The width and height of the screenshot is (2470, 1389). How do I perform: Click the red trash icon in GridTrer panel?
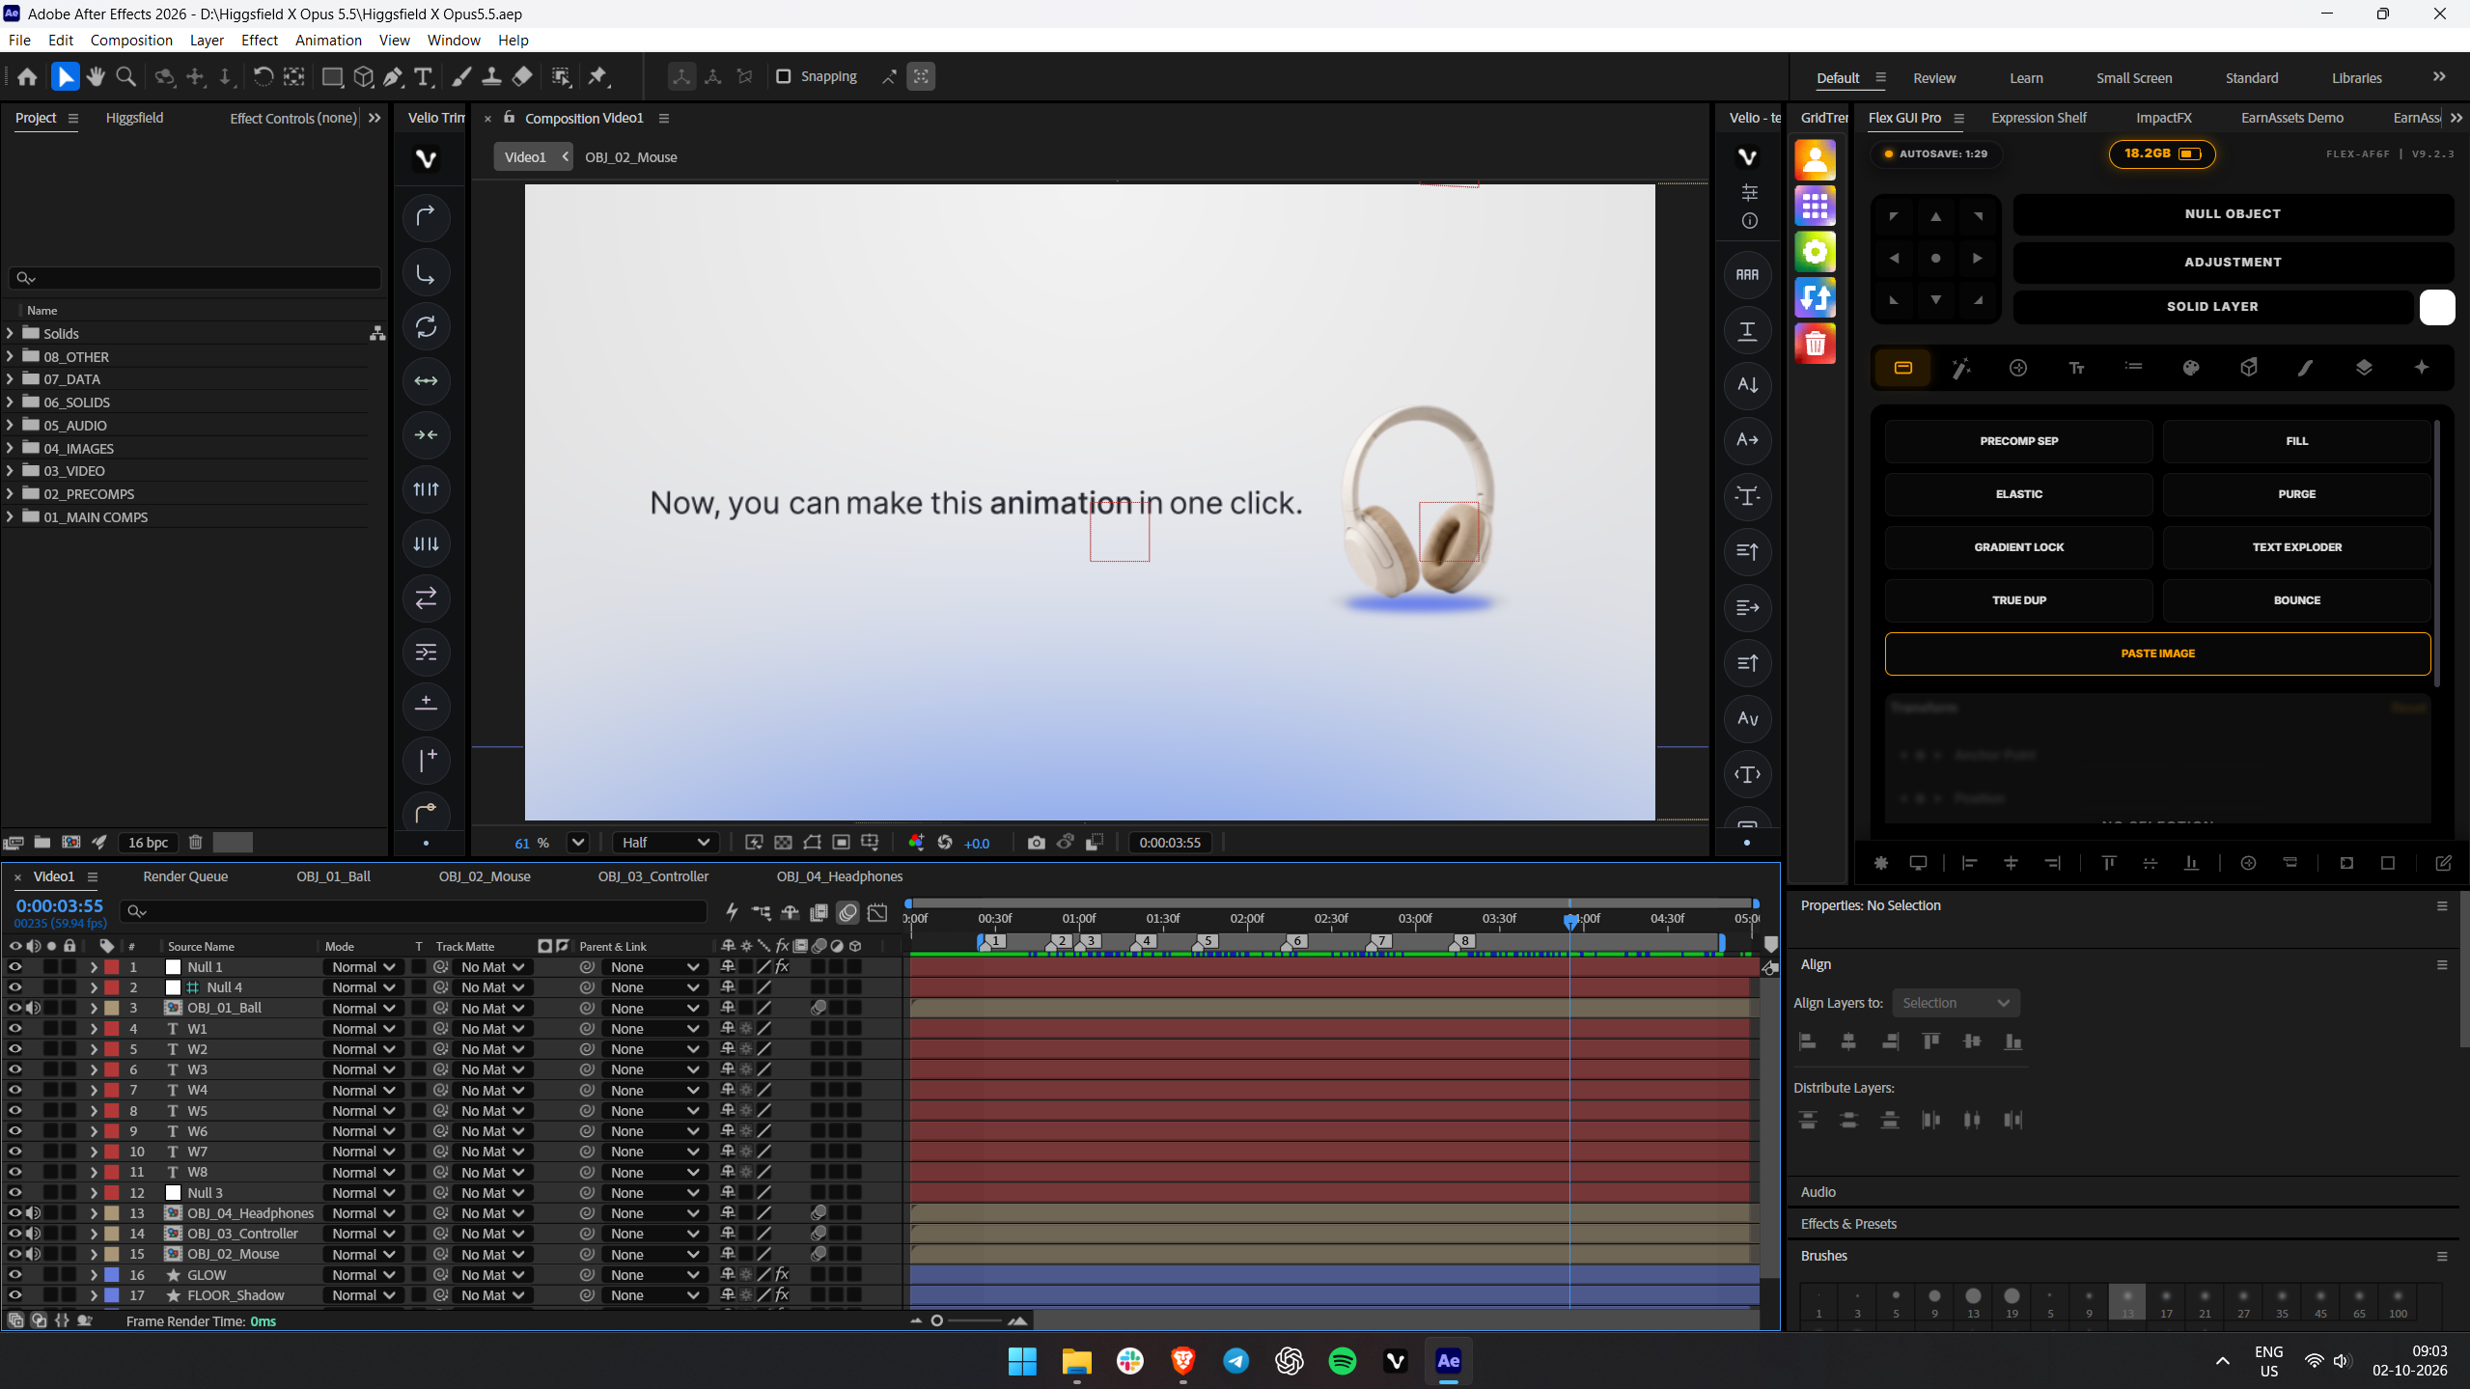[x=1815, y=344]
